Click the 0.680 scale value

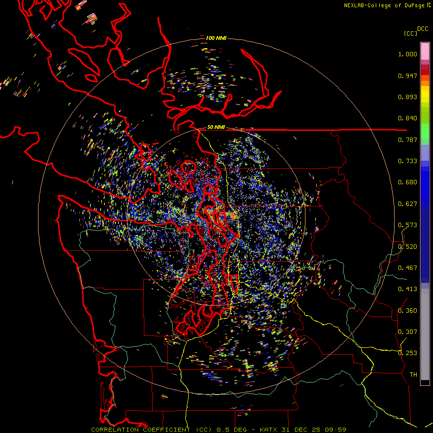tap(408, 182)
